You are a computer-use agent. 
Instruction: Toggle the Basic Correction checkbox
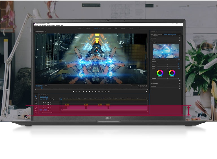pos(180,38)
